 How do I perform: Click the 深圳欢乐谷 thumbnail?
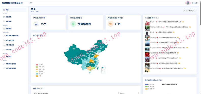147,39
